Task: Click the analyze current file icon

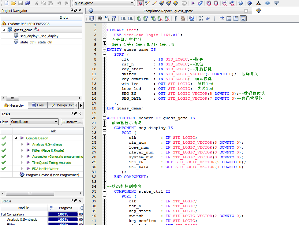Action: click(192, 18)
